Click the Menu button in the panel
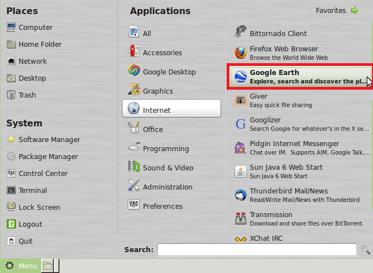The image size is (373, 273). click(x=21, y=266)
